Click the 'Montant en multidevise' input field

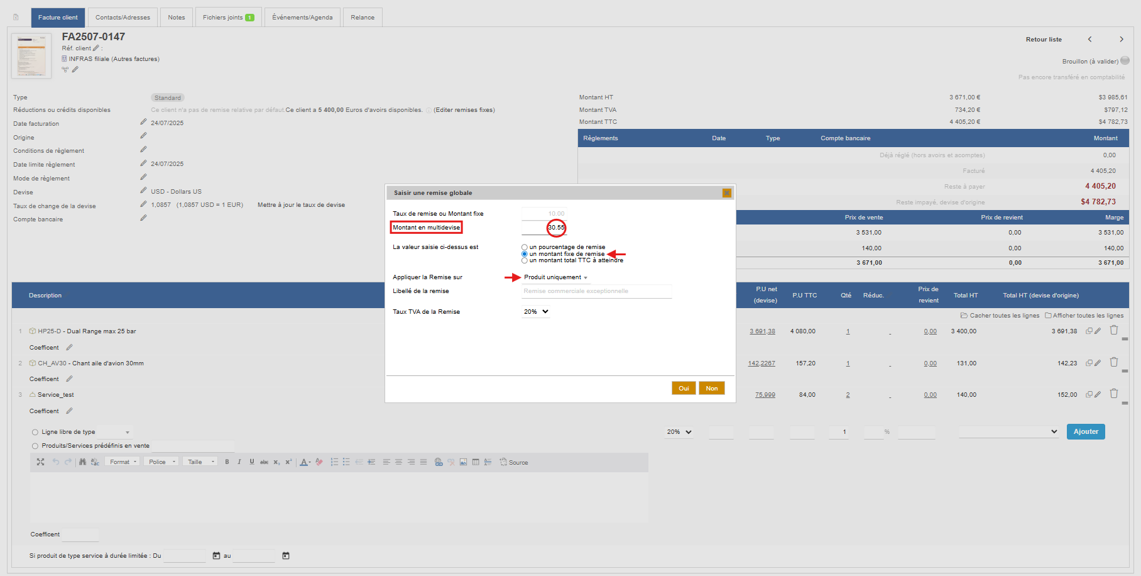(544, 228)
